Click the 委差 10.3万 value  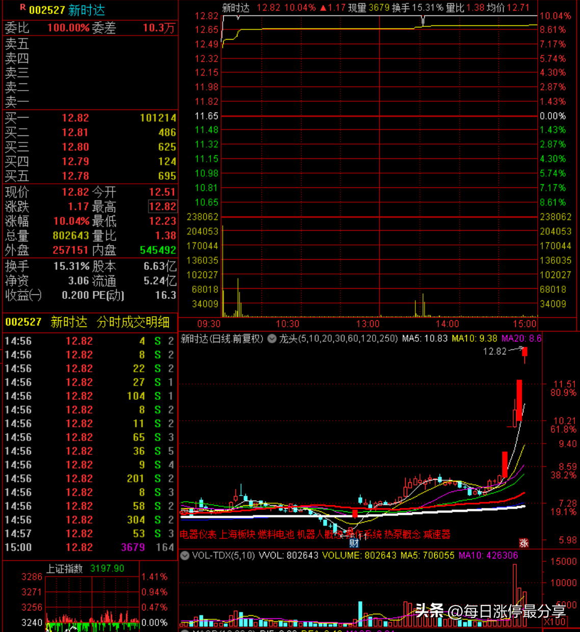159,28
